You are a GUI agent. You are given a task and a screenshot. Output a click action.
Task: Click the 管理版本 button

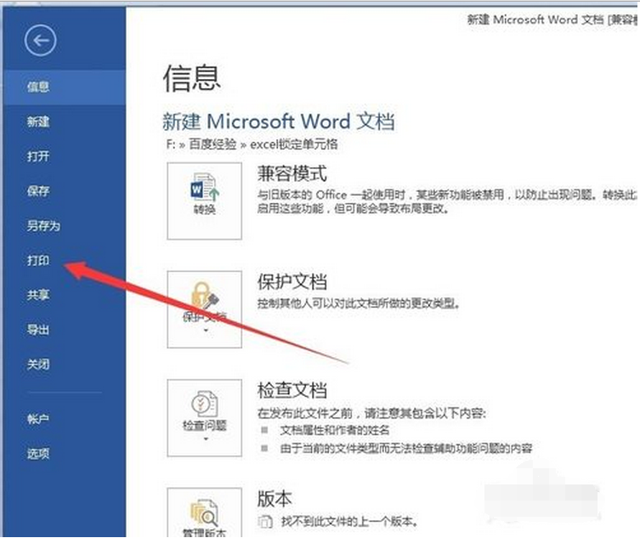pos(205,513)
